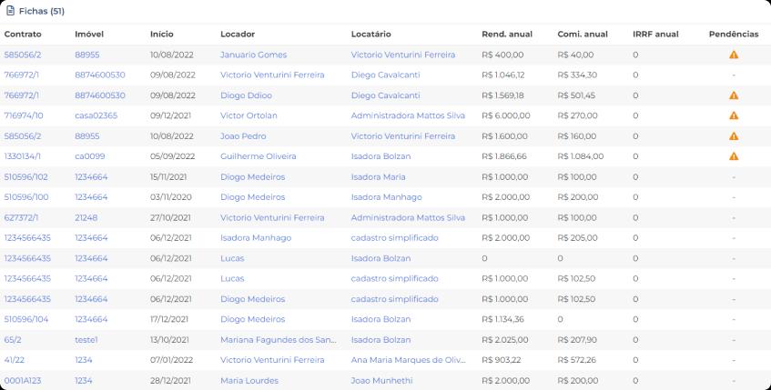Open contract 0001A123
The width and height of the screenshot is (771, 390).
[x=23, y=381]
